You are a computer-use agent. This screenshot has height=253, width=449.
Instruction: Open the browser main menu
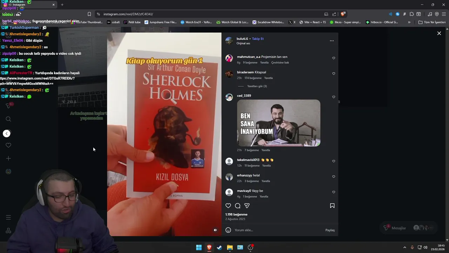click(x=444, y=14)
